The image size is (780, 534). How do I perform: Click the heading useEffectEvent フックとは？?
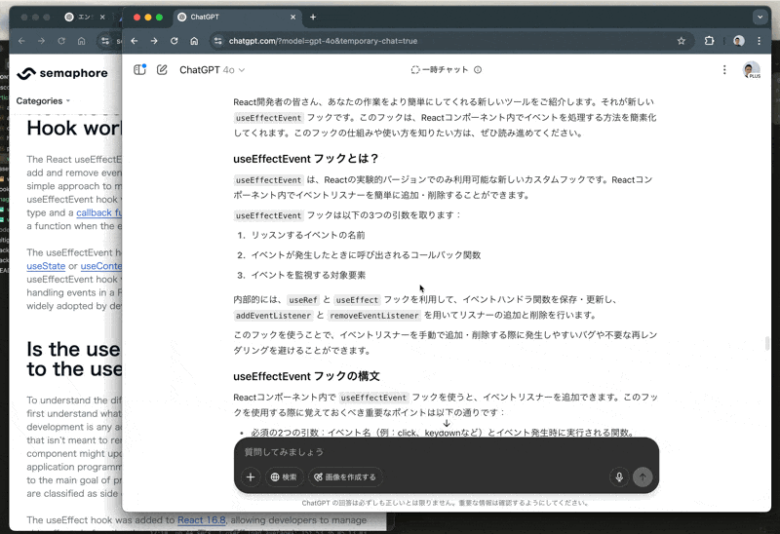click(306, 159)
